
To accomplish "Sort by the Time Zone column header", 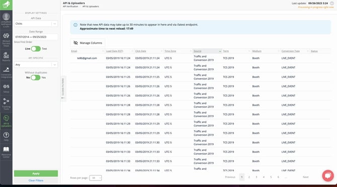I will point(170,51).
